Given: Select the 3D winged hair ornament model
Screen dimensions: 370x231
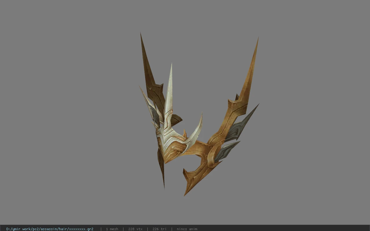Looking at the screenshot, I should 199,115.
